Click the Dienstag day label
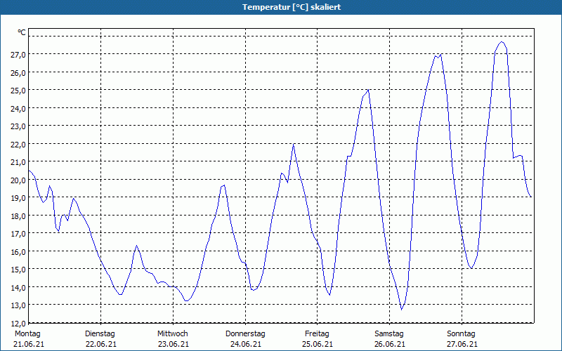 (x=100, y=333)
